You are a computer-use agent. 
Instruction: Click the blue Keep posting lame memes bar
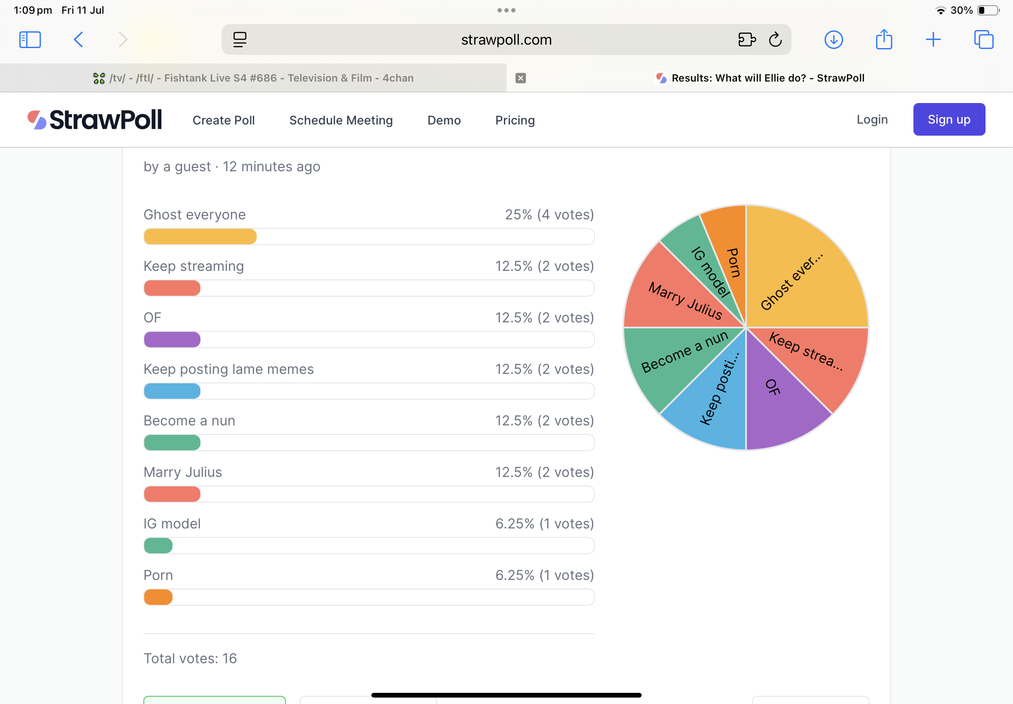173,391
